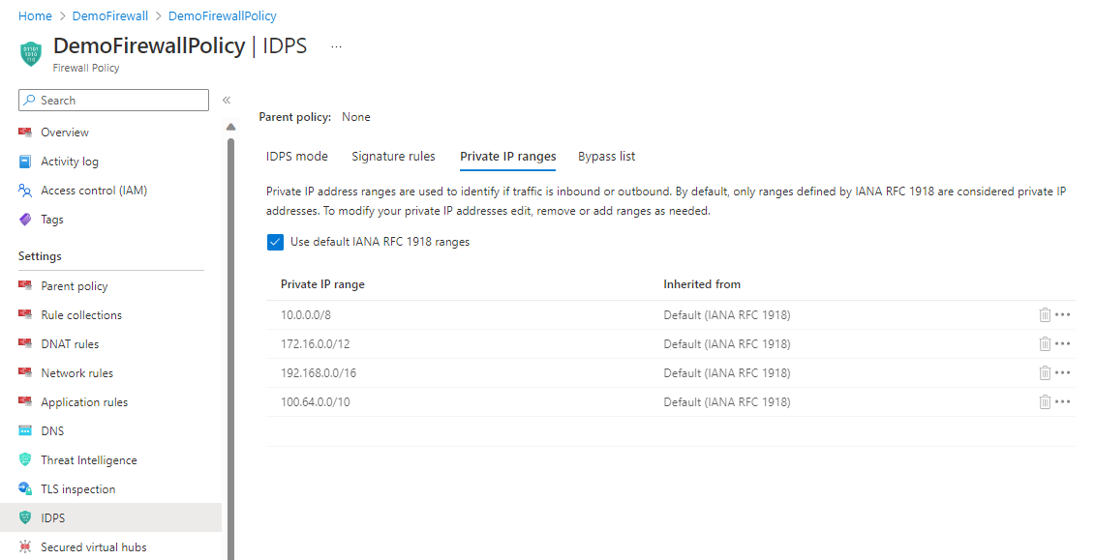Click the Application rules icon
The width and height of the screenshot is (1095, 560).
point(25,401)
